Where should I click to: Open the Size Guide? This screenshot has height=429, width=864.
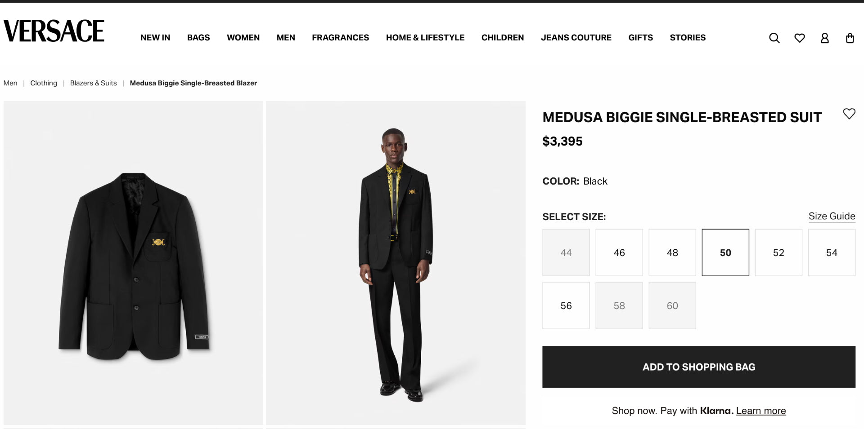(x=832, y=216)
